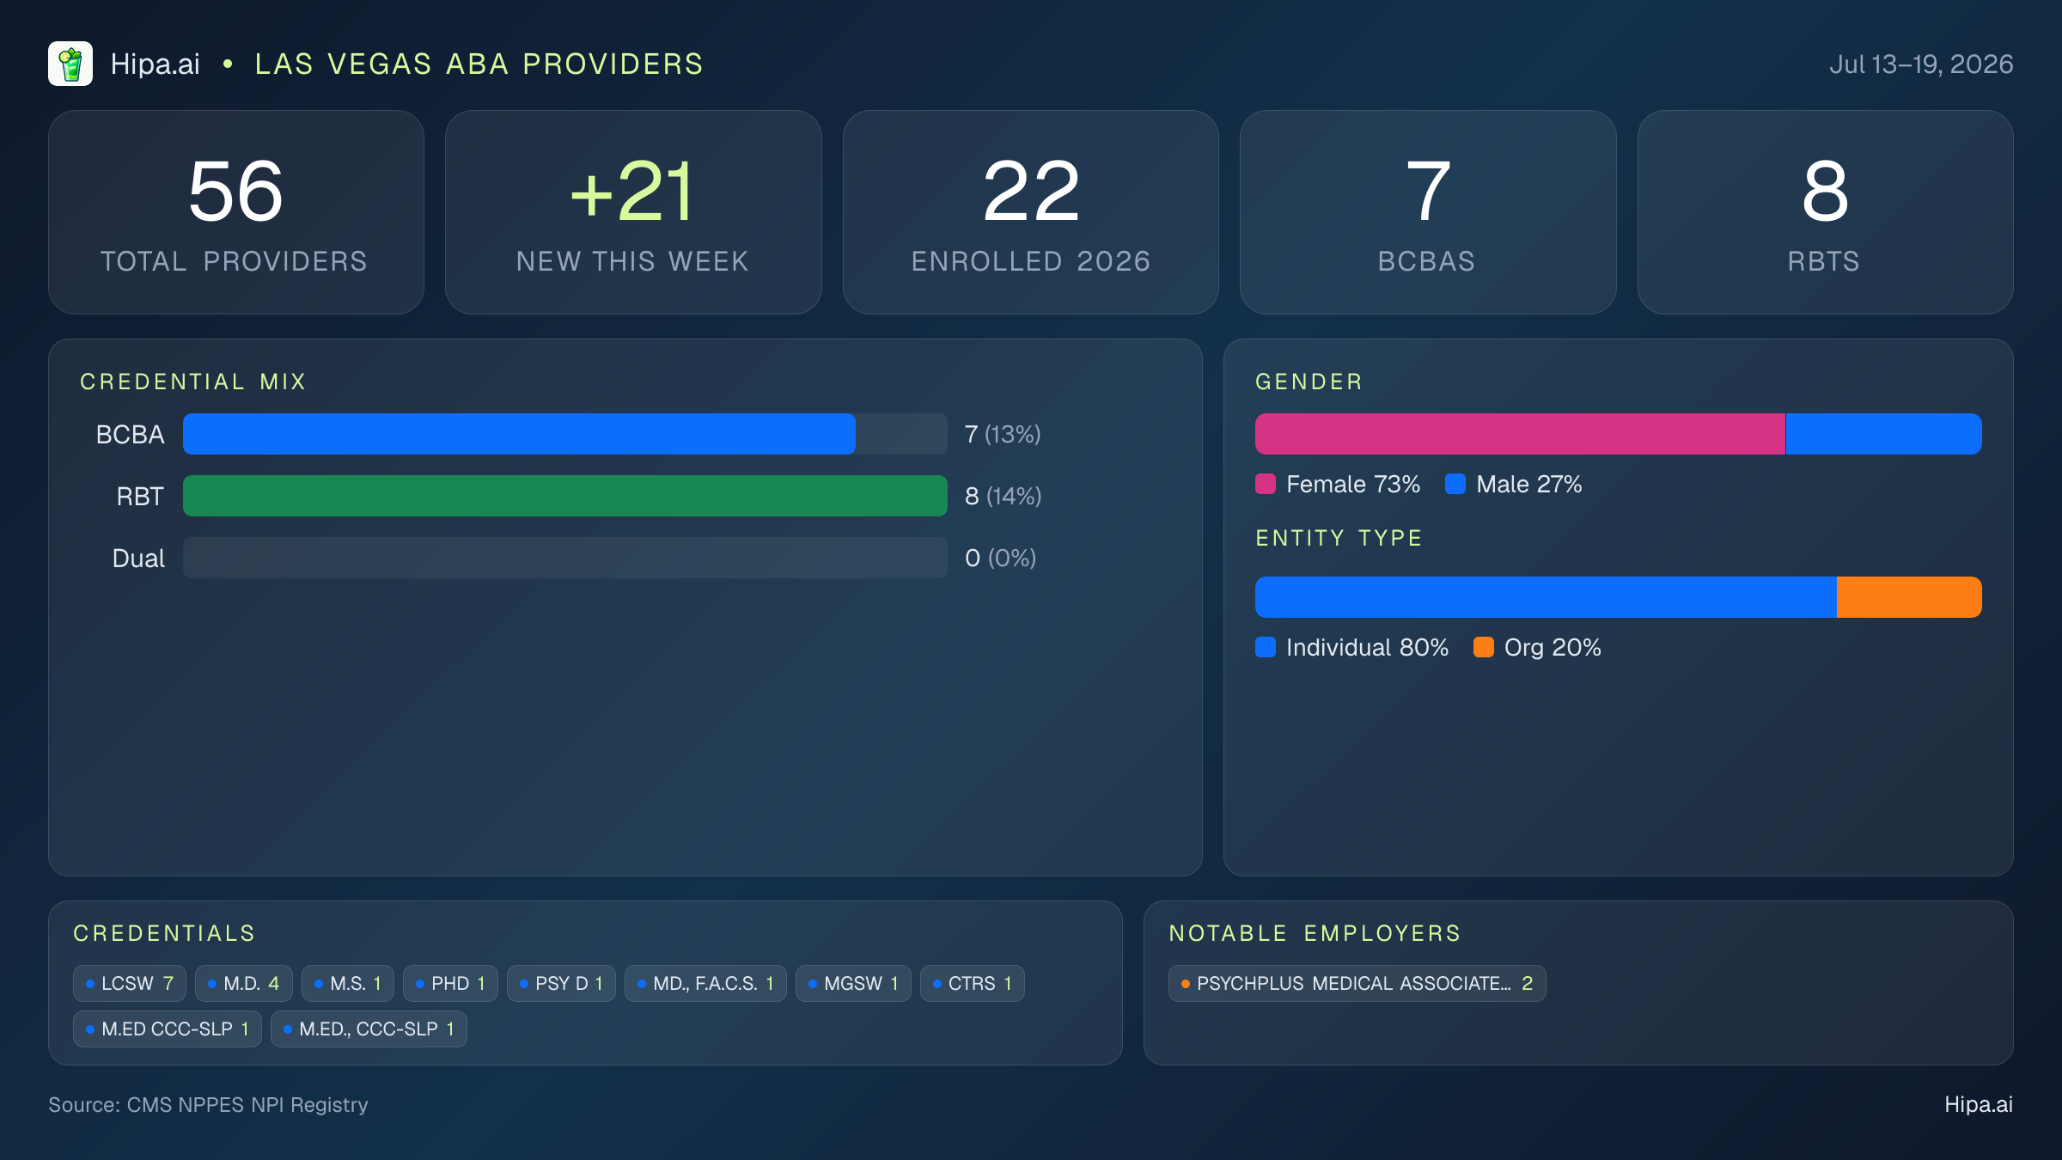The image size is (2062, 1160).
Task: Click the blue BCBA credential bar
Action: pyautogui.click(x=519, y=434)
